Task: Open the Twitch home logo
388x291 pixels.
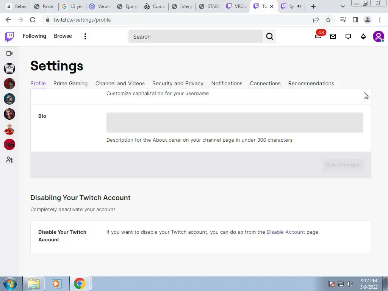Action: 9,37
